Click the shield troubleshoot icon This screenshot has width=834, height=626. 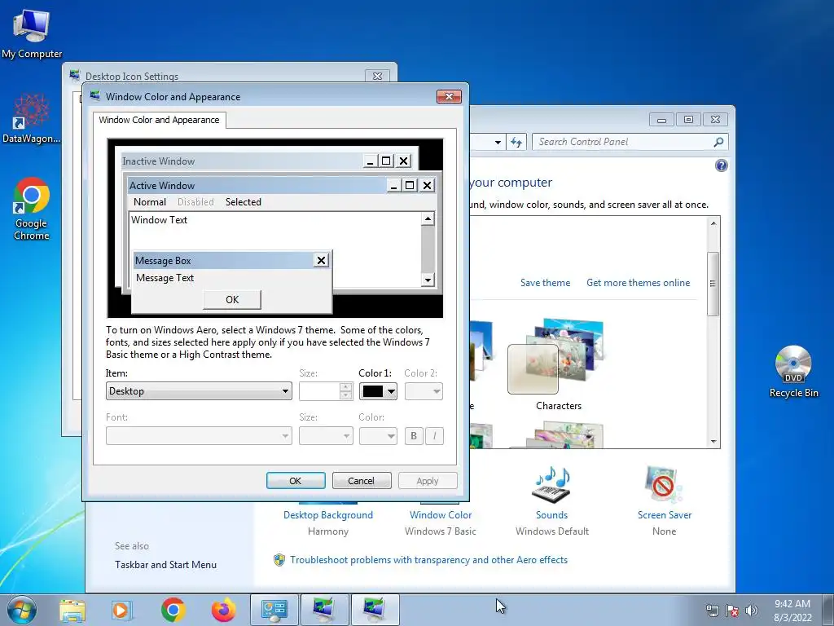tap(279, 560)
